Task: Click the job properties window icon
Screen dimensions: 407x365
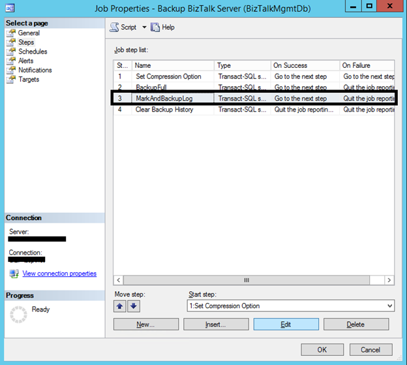Action: 10,8
